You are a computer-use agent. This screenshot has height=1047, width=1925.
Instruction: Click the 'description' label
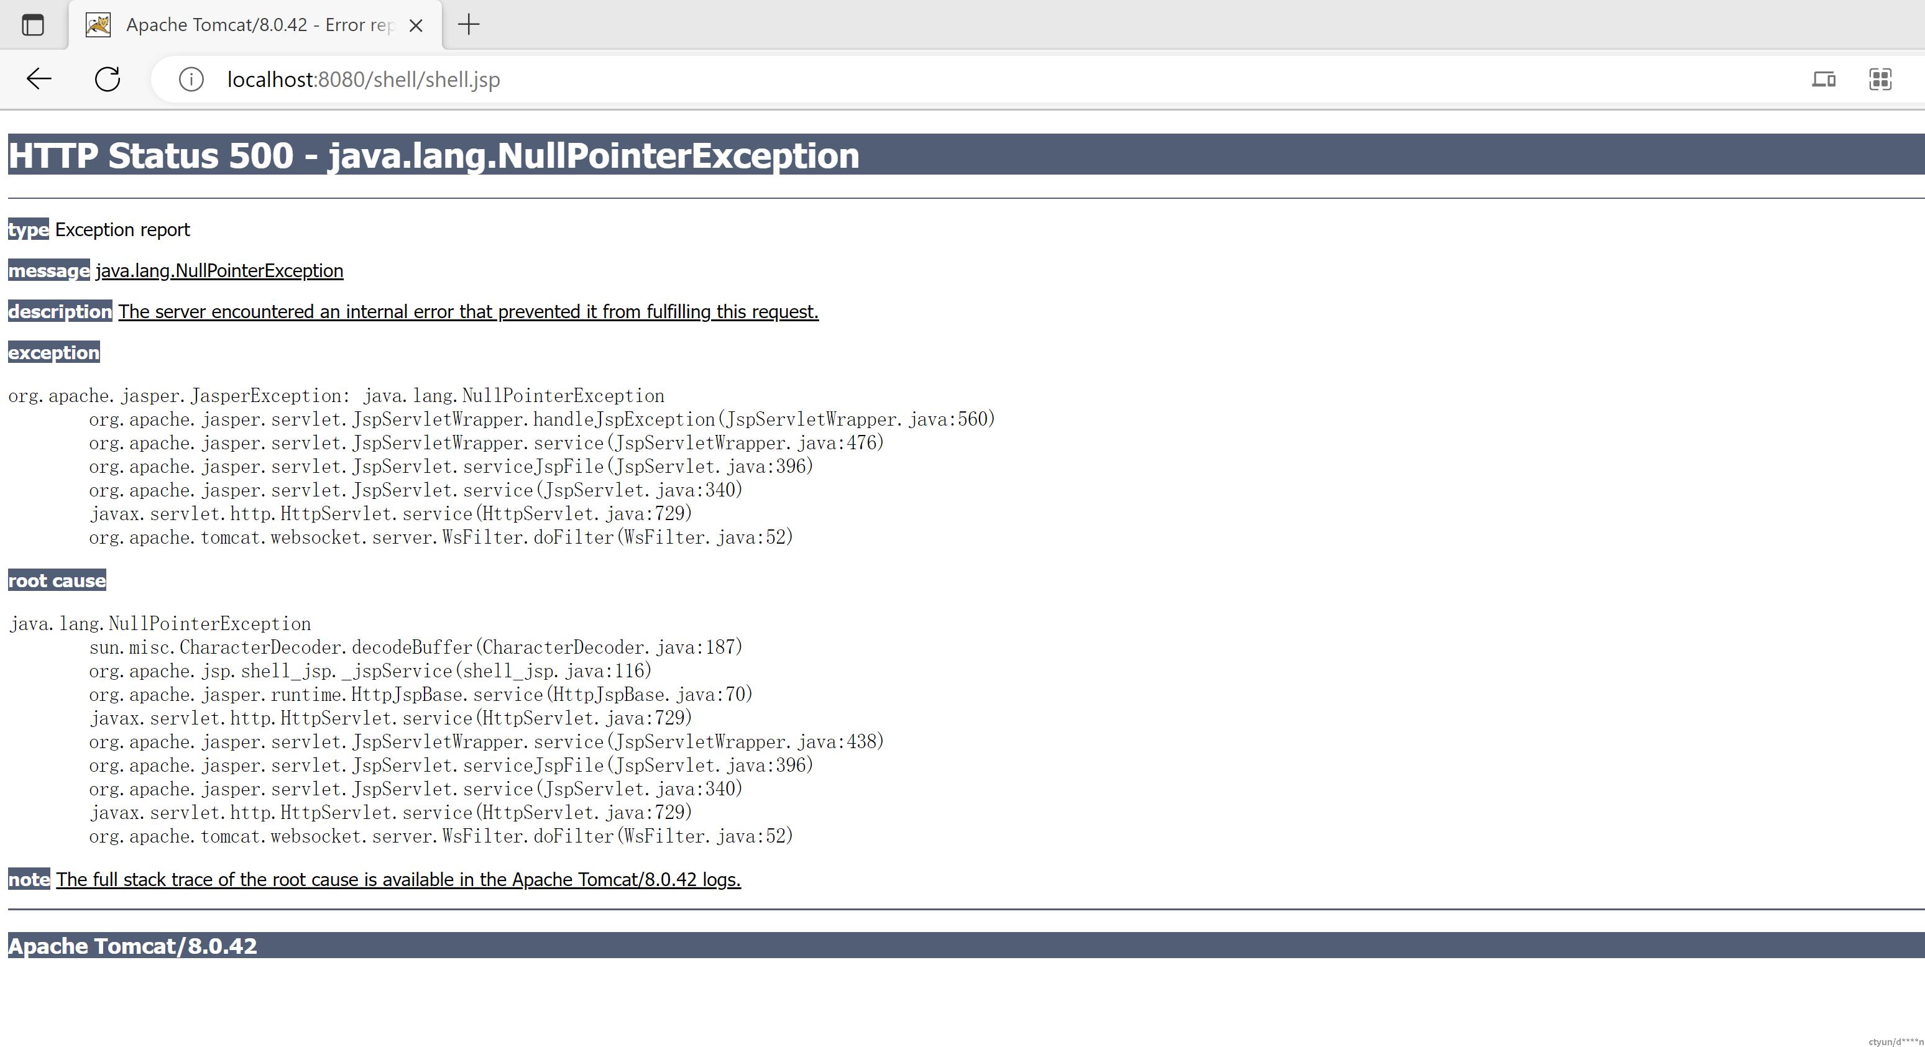[60, 311]
